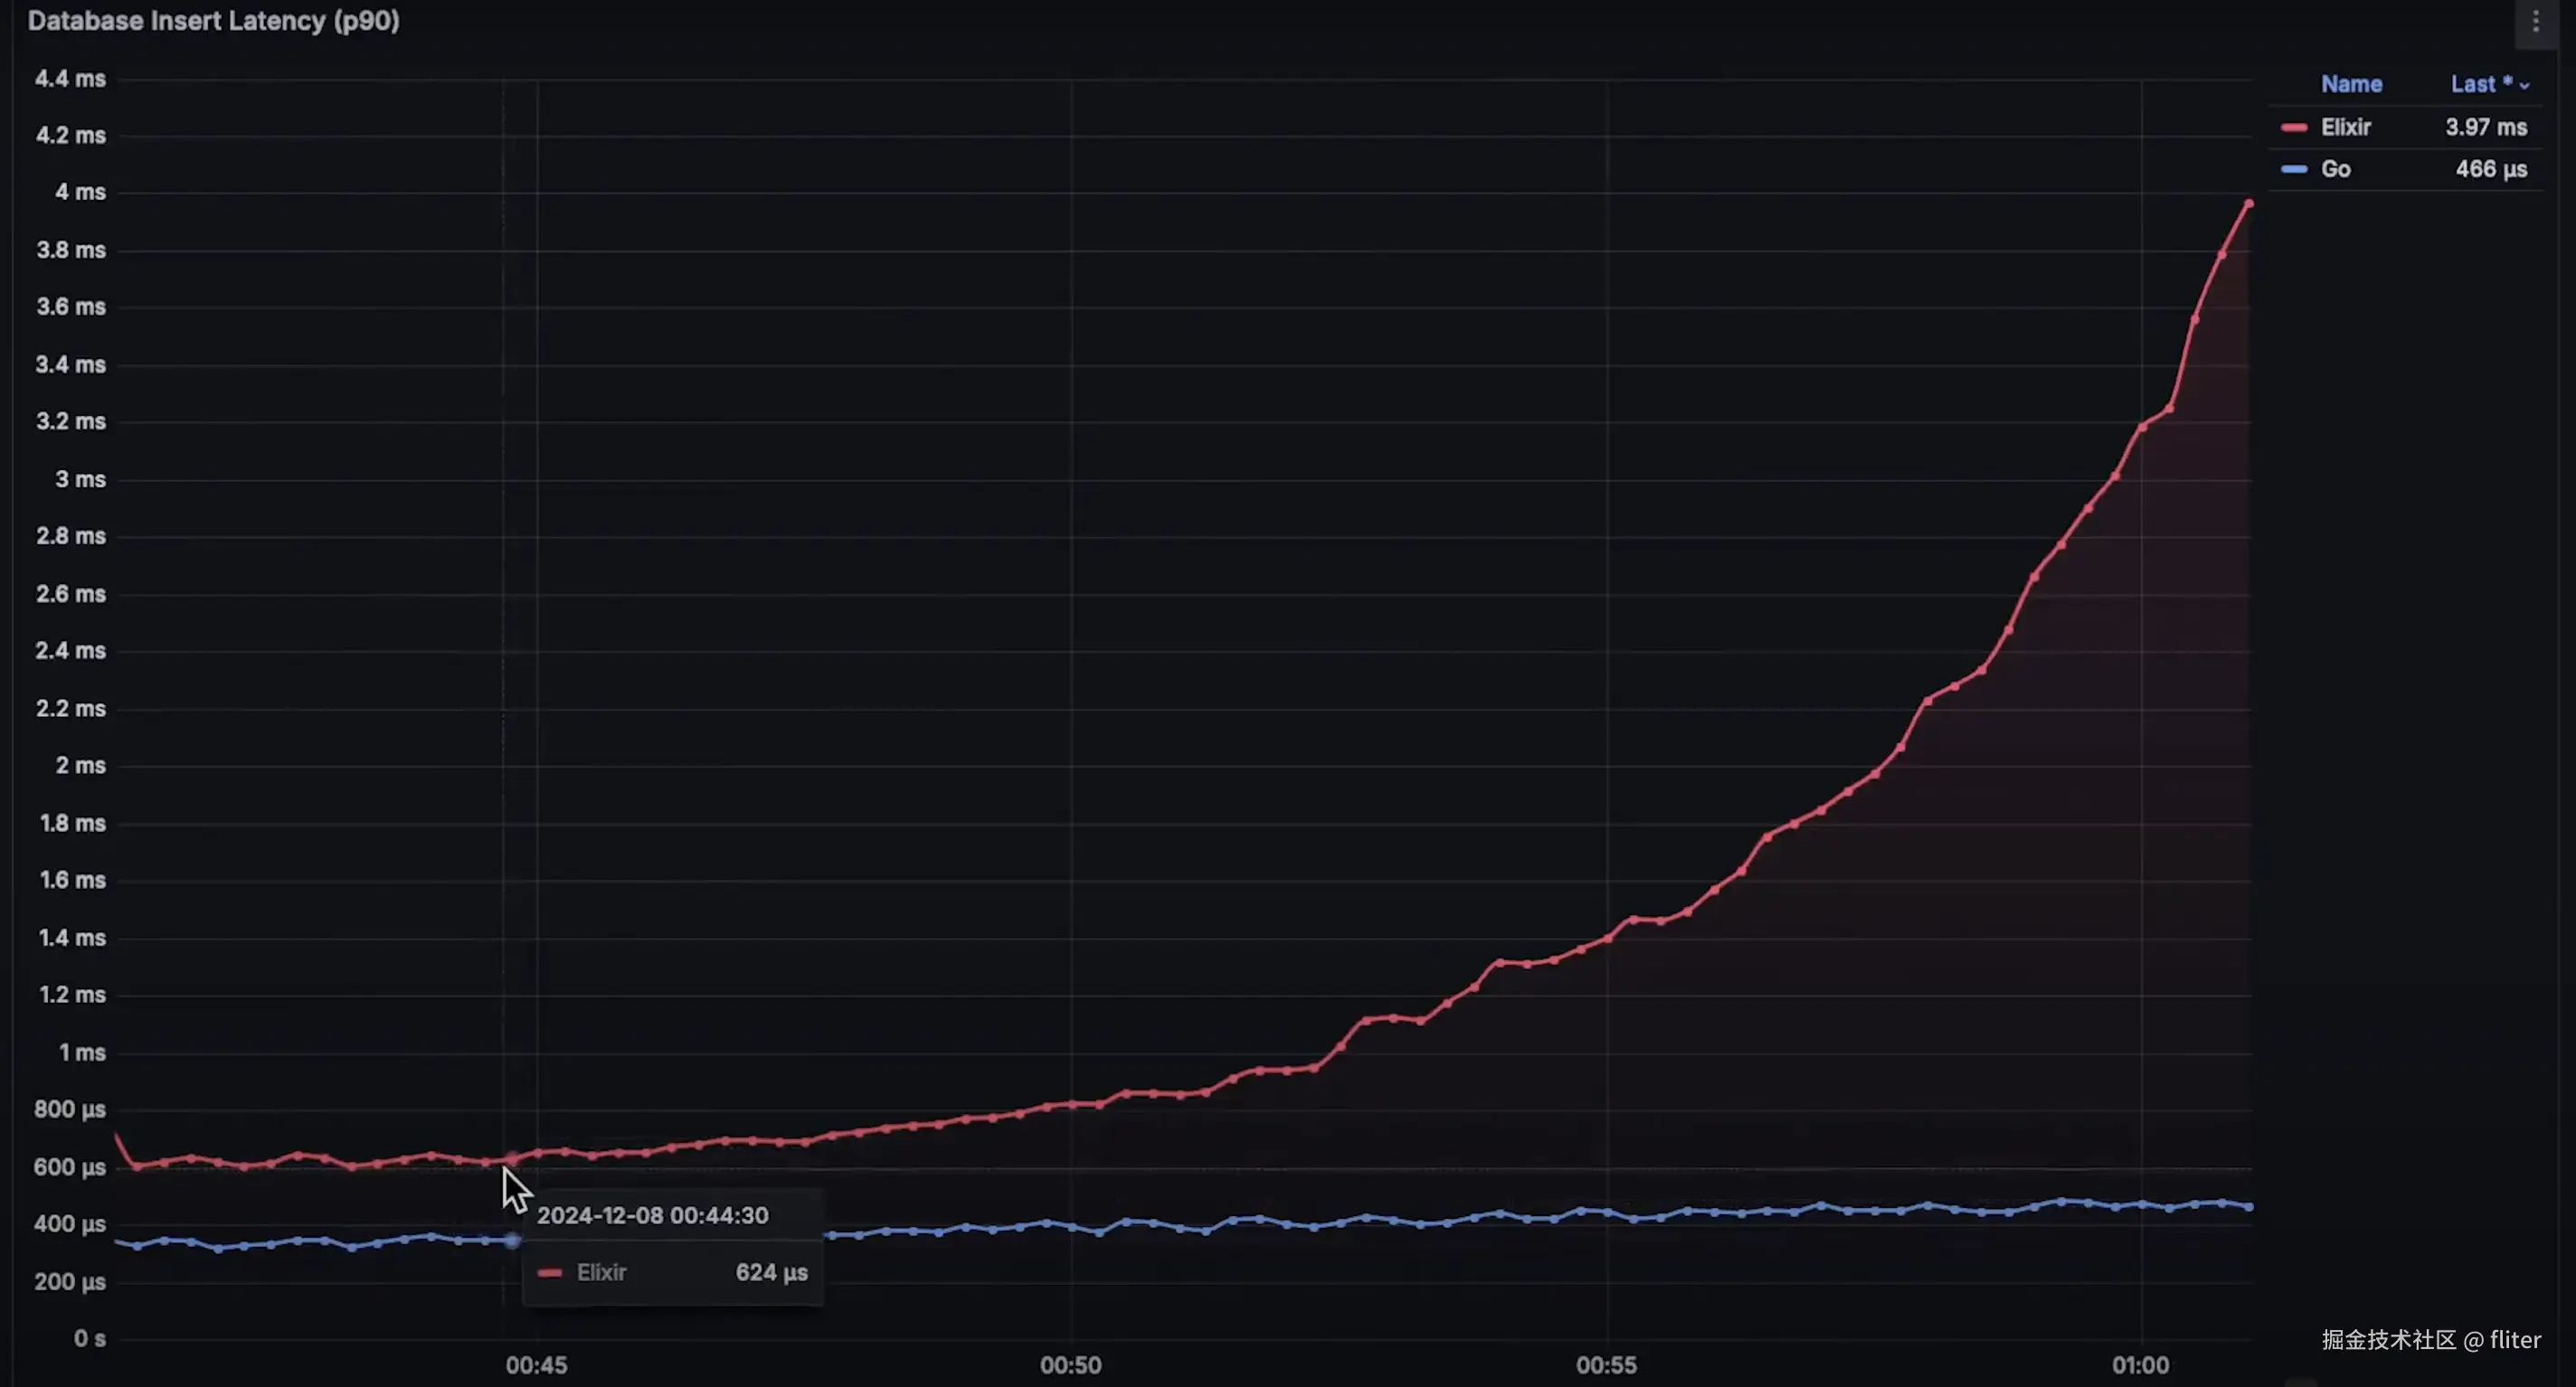The image size is (2576, 1387).
Task: Click the sort chevron next to Last *
Action: point(2524,86)
